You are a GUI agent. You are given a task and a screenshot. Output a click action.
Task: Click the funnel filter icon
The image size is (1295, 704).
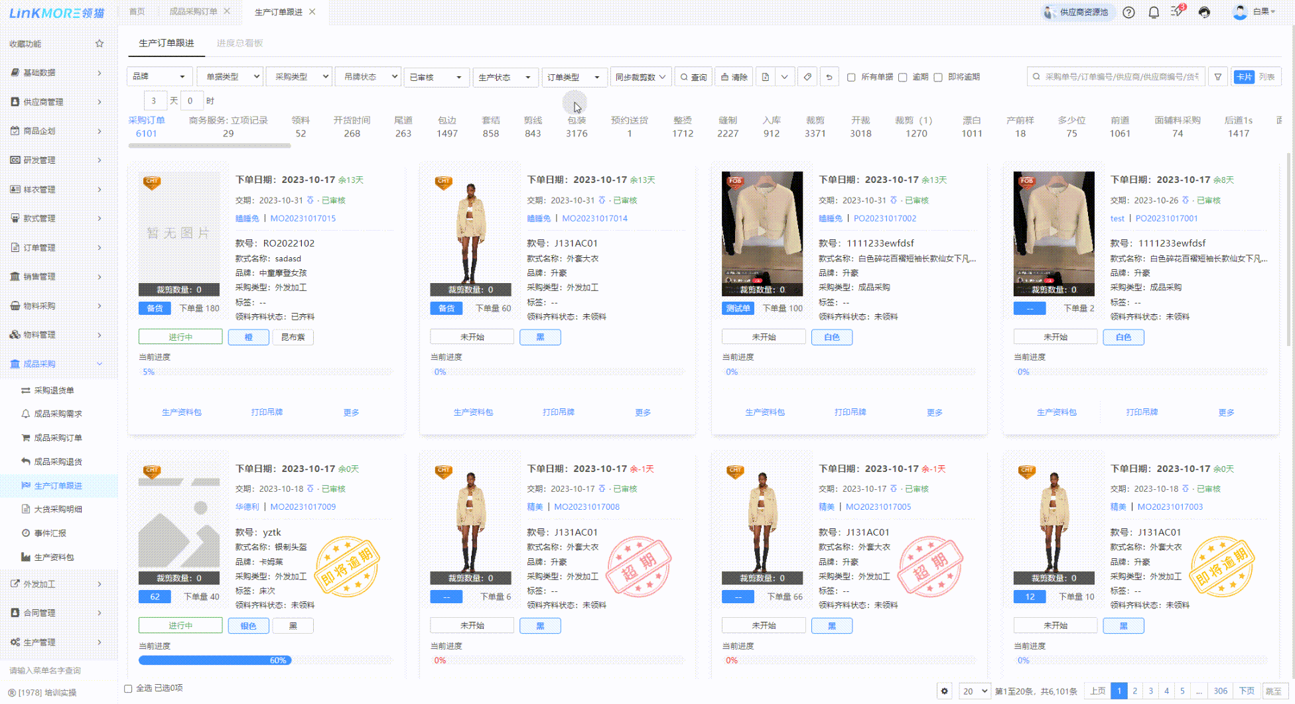coord(1218,77)
